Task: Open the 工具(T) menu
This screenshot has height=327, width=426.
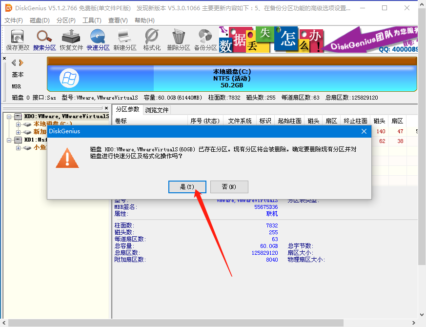Action: (92, 20)
